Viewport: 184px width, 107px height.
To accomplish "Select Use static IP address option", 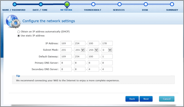I will pyautogui.click(x=18, y=36).
